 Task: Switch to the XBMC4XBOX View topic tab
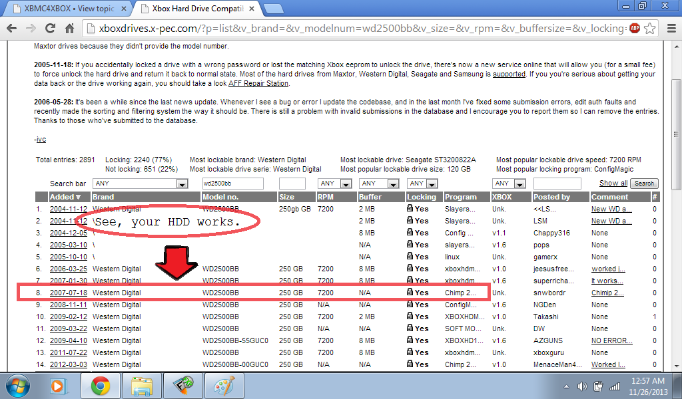(x=69, y=9)
